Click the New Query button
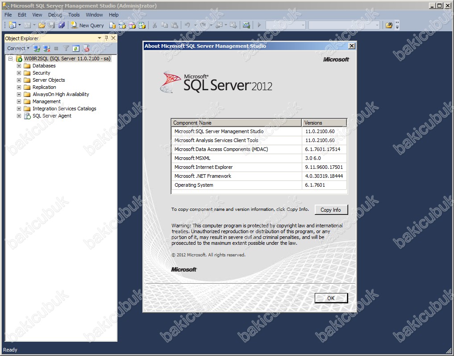This screenshot has height=356, width=454. tap(87, 25)
